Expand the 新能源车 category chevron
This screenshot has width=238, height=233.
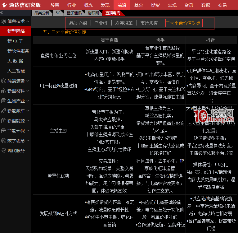28,111
